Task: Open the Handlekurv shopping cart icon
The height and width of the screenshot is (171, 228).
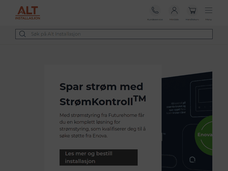Action: click(192, 11)
